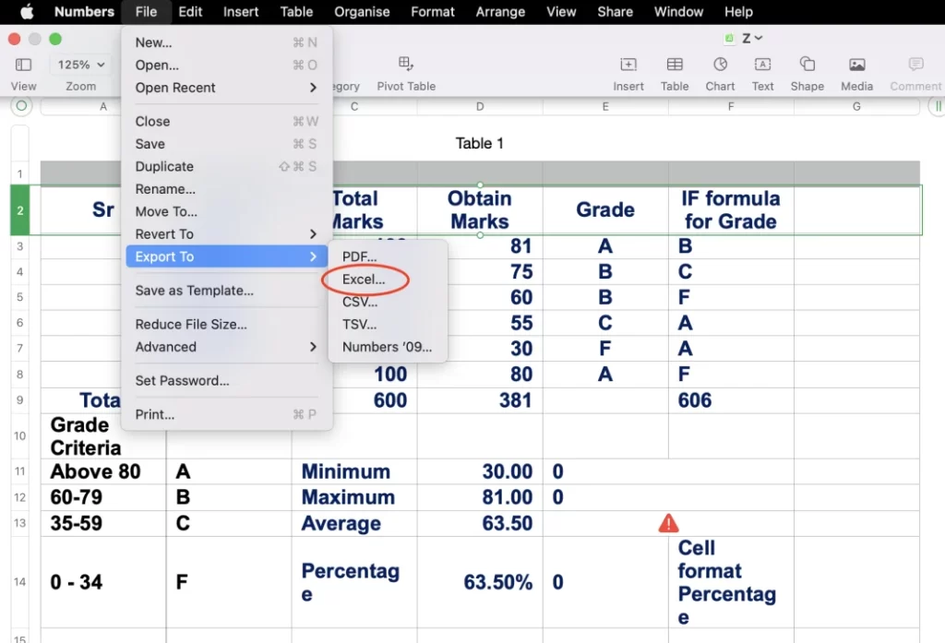Click the cell containing 381
Screen dimensions: 945x643
[x=480, y=400]
